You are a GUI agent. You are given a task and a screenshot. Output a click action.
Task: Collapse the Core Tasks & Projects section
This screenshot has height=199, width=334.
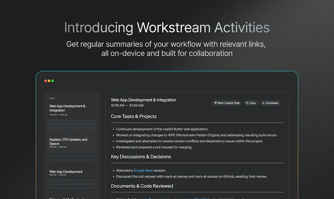click(x=134, y=116)
